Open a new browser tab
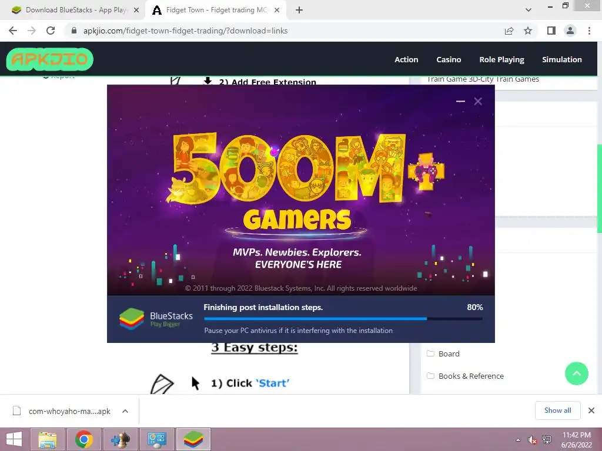602x451 pixels. (x=299, y=10)
